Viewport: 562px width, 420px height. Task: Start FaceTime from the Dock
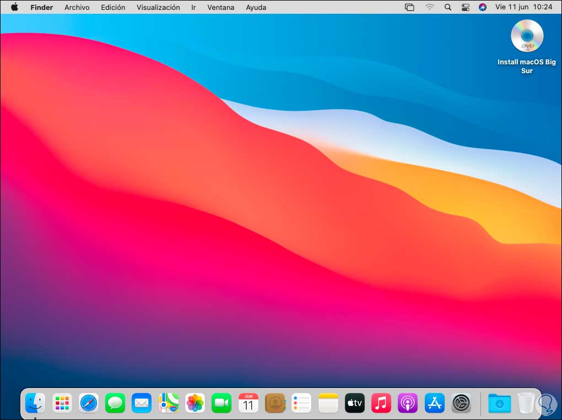[x=221, y=403]
